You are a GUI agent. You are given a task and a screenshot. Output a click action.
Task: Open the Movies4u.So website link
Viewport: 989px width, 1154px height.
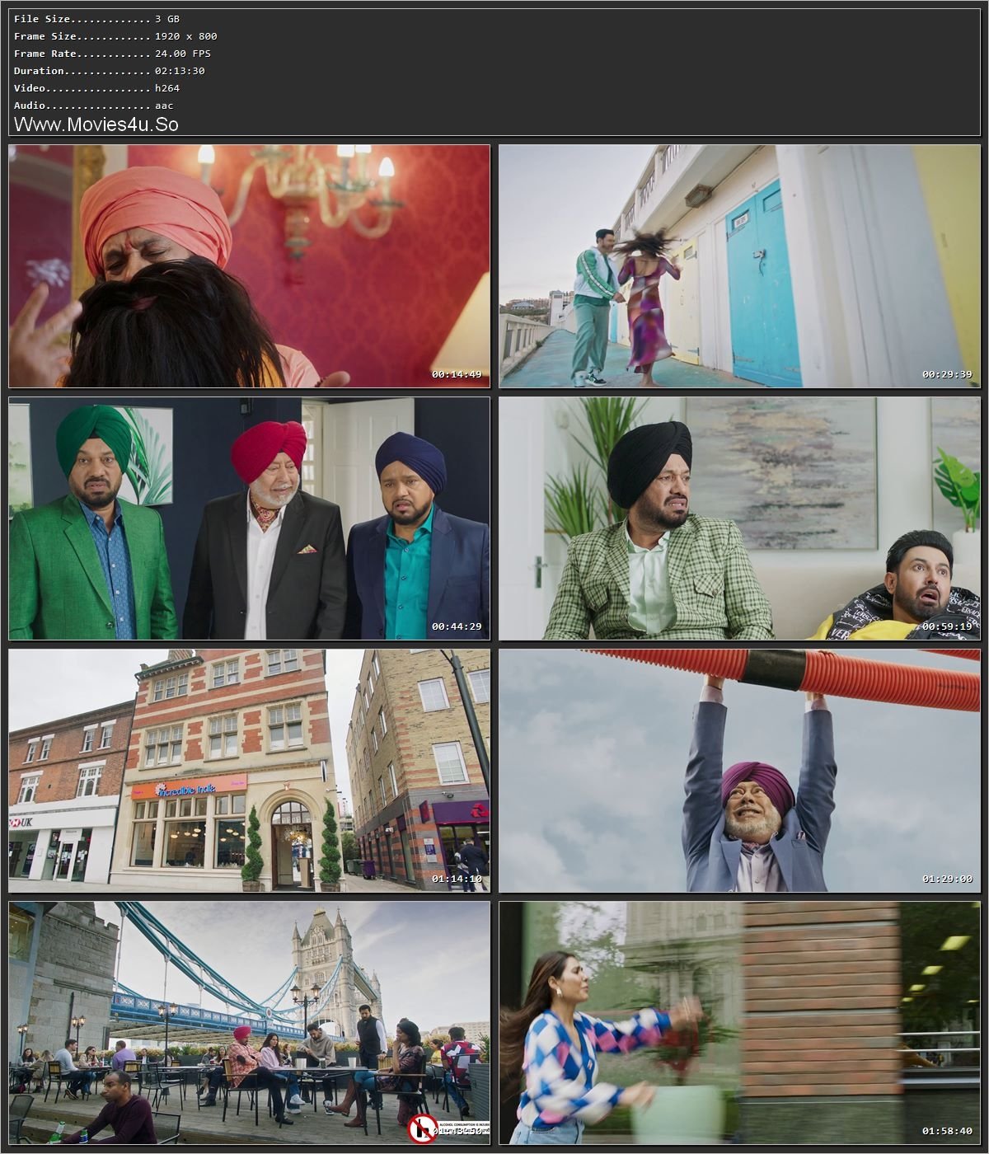coord(99,124)
